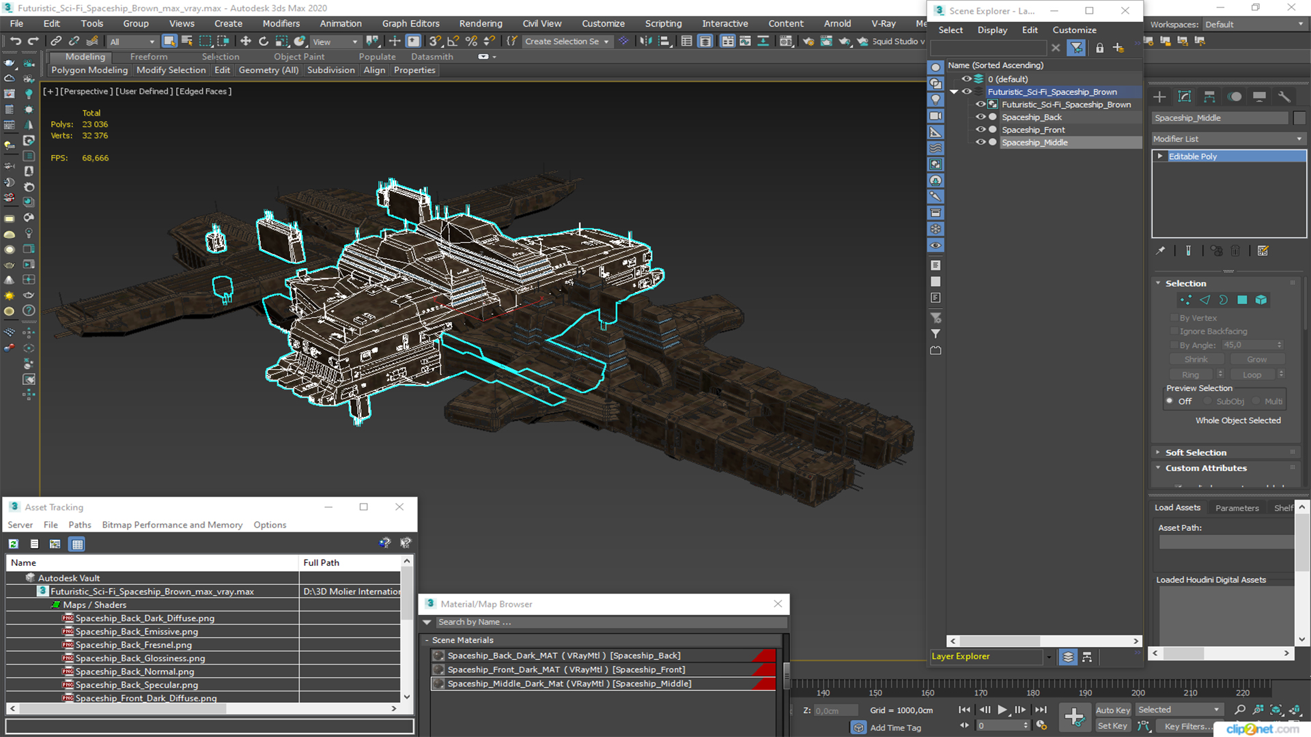Choose the Select and Rotate tool
The height and width of the screenshot is (737, 1311).
(264, 42)
